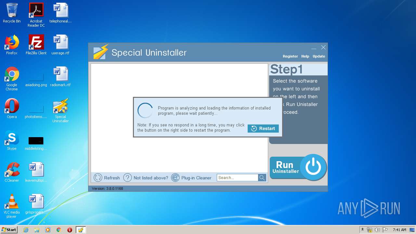Close the Special Uninstaller window
416x234 pixels.
pyautogui.click(x=323, y=47)
